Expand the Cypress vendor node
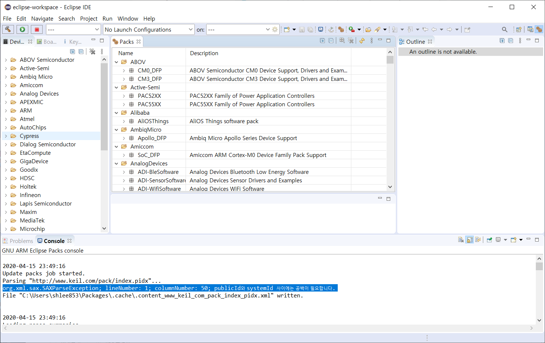Image resolution: width=545 pixels, height=343 pixels. point(6,136)
